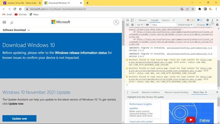Open Windows release information status link
Viewport: 220px width, 124px height.
[81, 53]
